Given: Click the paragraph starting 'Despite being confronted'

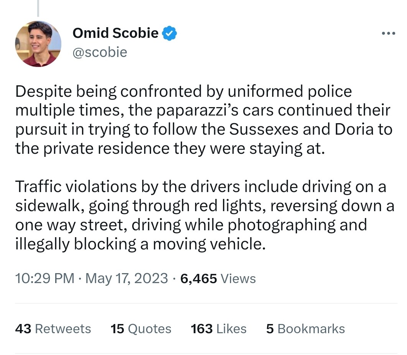Looking at the screenshot, I should 204,120.
